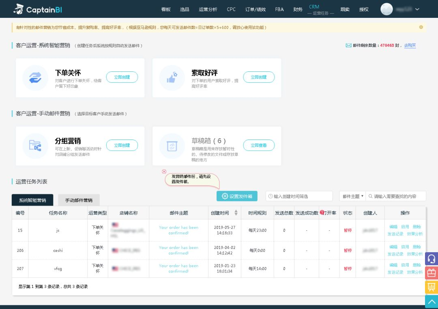Click the CaptainBI logo icon
Screen dimensions: 438x309
pos(19,9)
